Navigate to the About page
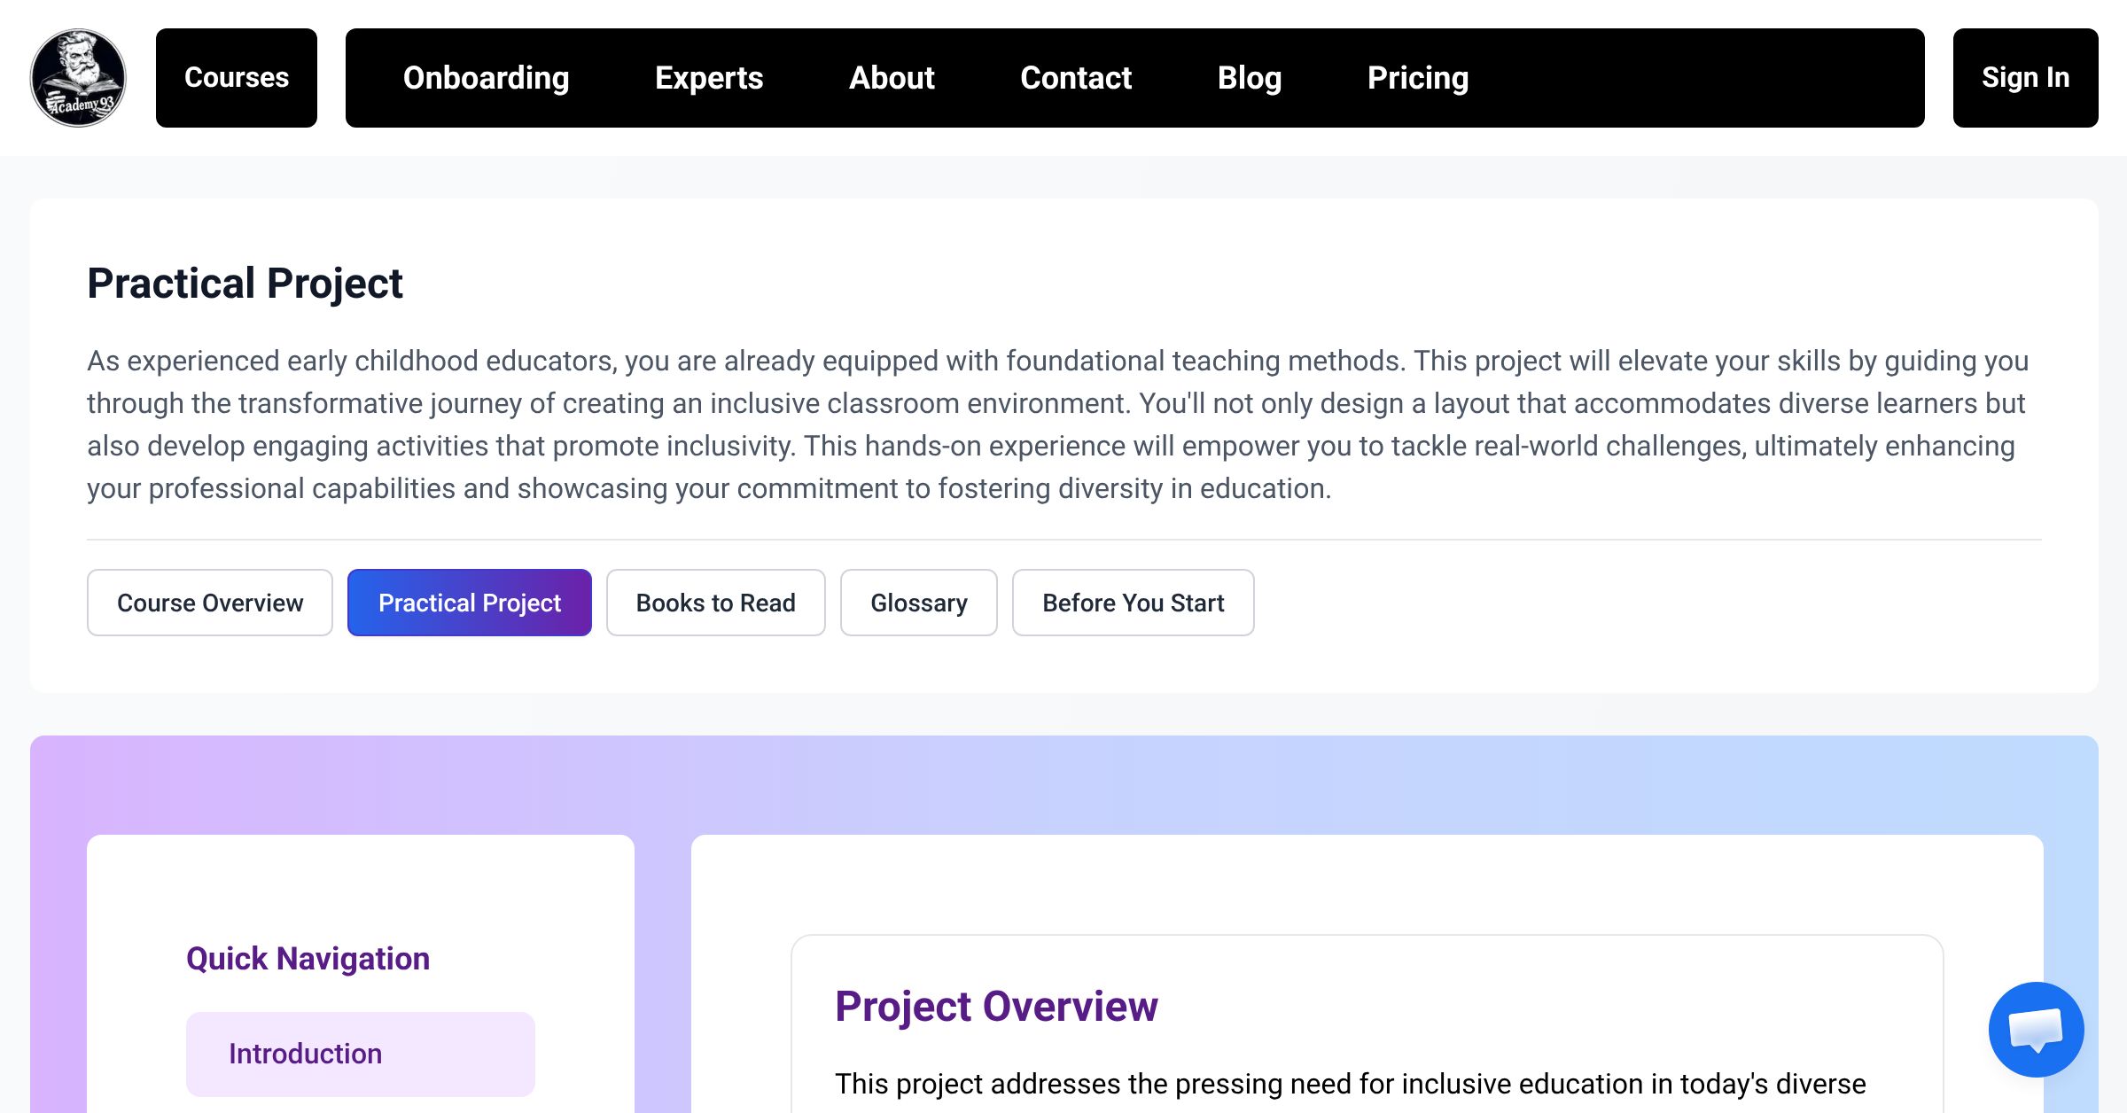Viewport: 2127px width, 1113px height. (x=892, y=78)
